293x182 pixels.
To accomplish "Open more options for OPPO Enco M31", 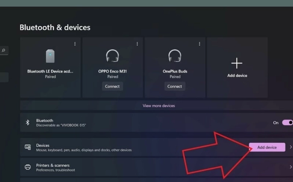I will point(137,44).
